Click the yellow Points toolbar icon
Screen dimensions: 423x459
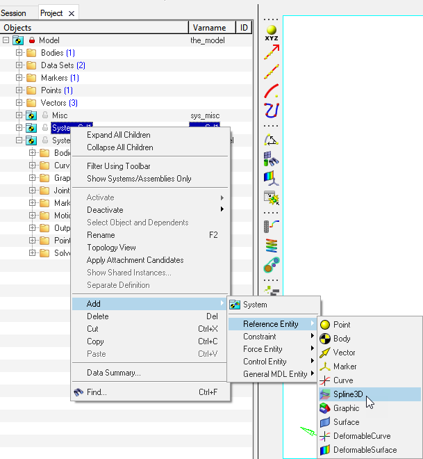271,31
